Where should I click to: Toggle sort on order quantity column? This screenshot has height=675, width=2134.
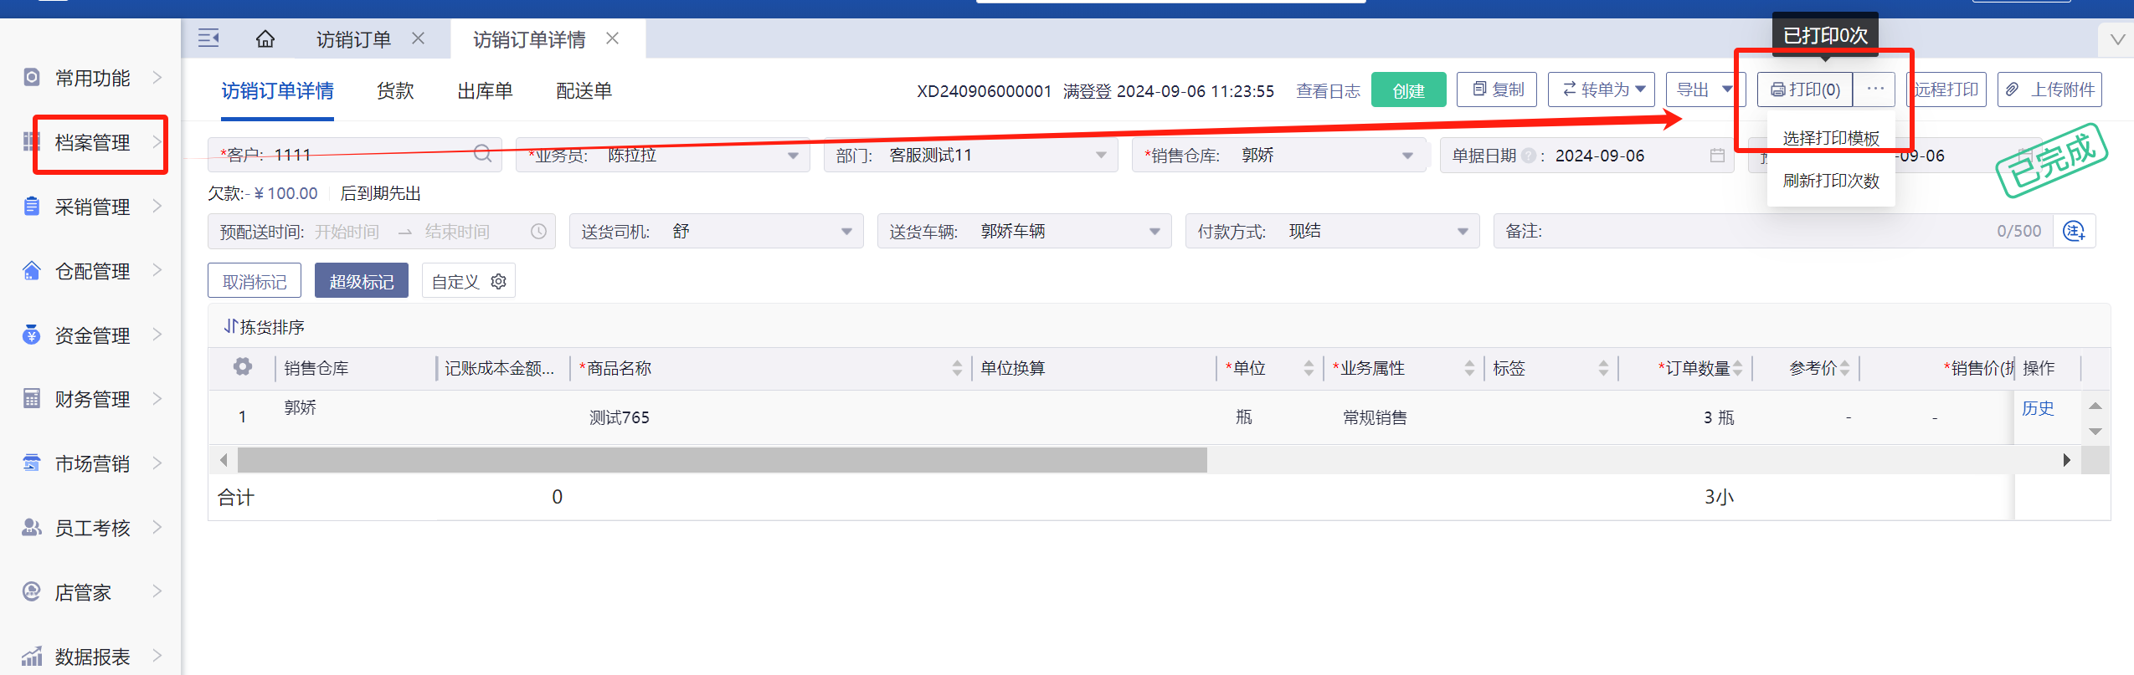click(1737, 368)
